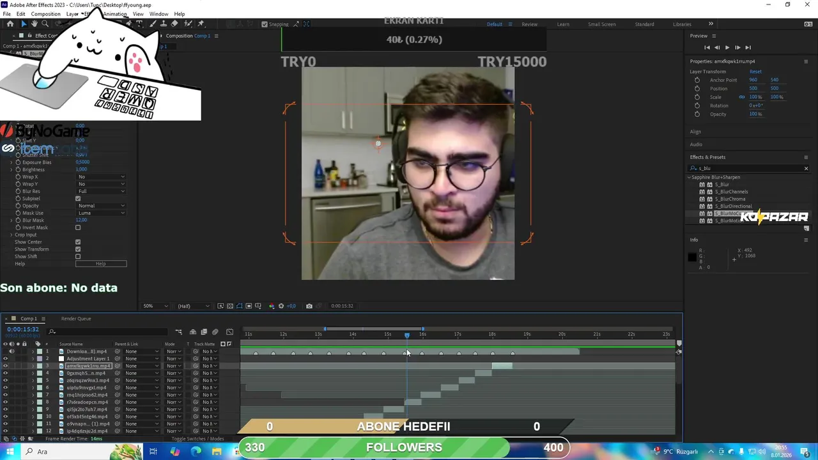The height and width of the screenshot is (460, 818).
Task: Select the Zoom magnifier tool
Action: point(45,24)
